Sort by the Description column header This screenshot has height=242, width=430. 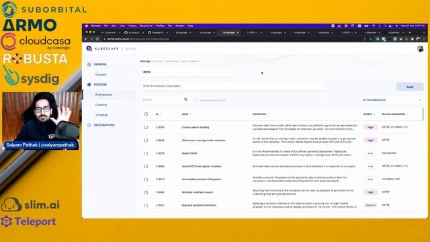(260, 114)
